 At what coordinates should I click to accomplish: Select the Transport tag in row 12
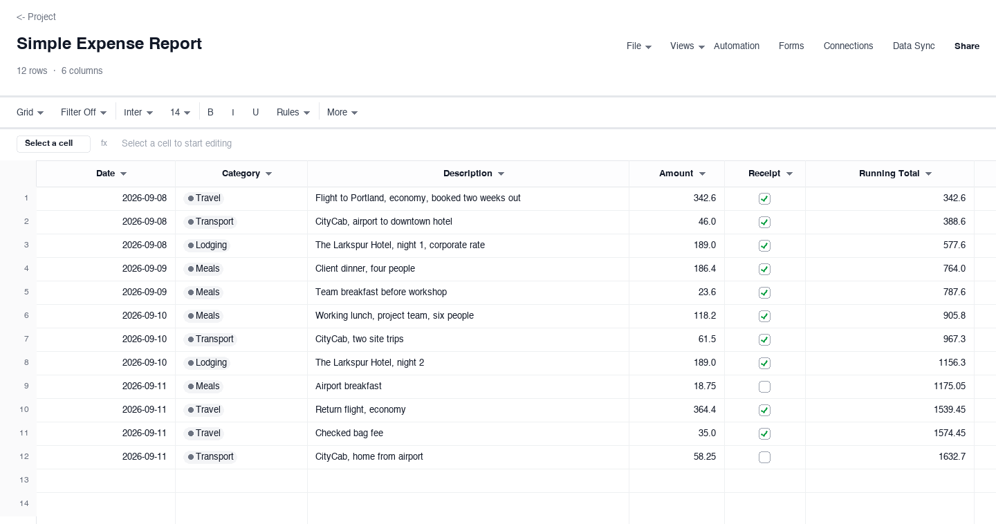(x=210, y=457)
